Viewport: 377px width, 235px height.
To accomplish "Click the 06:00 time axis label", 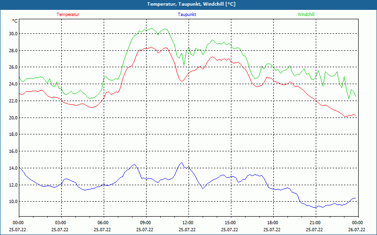I will (104, 223).
